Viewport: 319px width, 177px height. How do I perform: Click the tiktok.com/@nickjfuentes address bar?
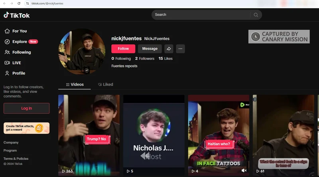coord(47,4)
